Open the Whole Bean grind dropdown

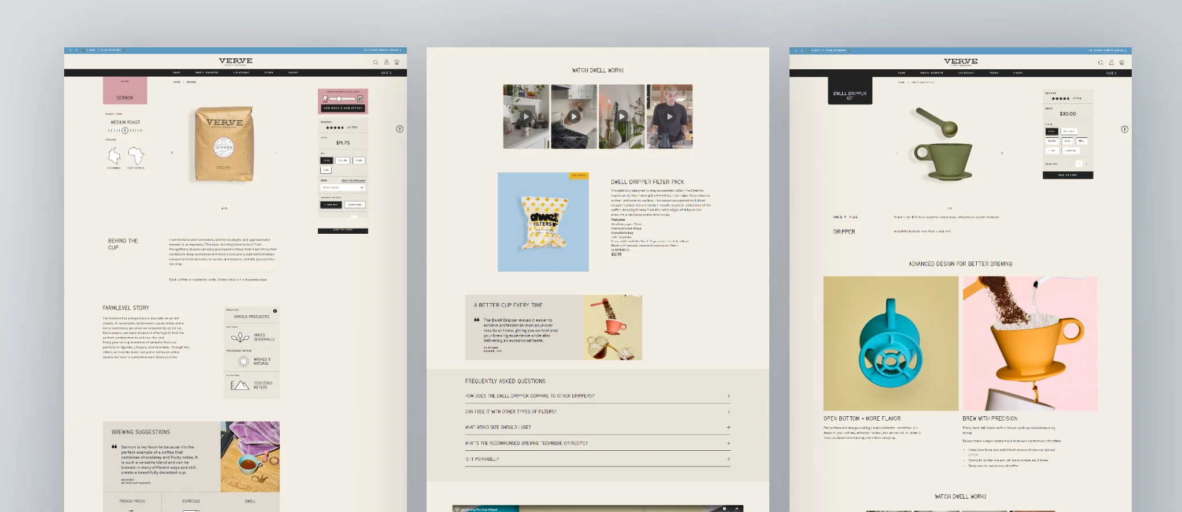tap(343, 188)
